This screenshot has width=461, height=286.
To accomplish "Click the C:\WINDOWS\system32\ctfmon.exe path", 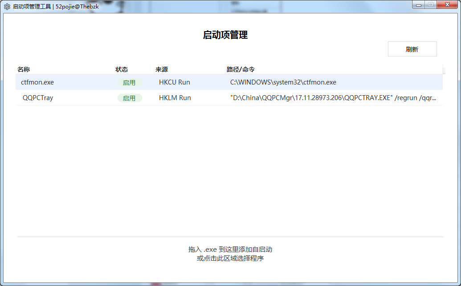I will pyautogui.click(x=283, y=82).
